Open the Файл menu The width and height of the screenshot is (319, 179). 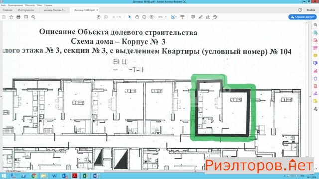tap(3, 5)
